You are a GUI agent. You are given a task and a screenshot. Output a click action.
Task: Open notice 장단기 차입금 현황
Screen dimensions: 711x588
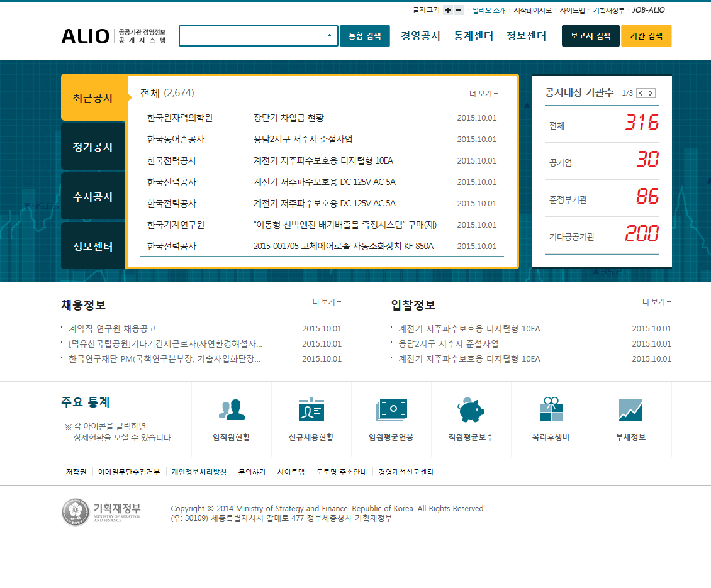pyautogui.click(x=288, y=118)
